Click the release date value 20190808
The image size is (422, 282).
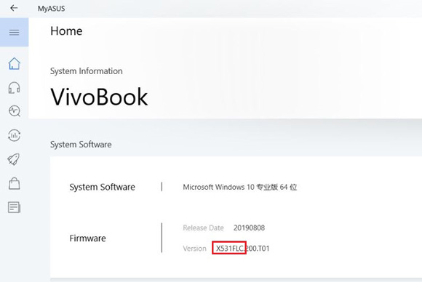(250, 228)
